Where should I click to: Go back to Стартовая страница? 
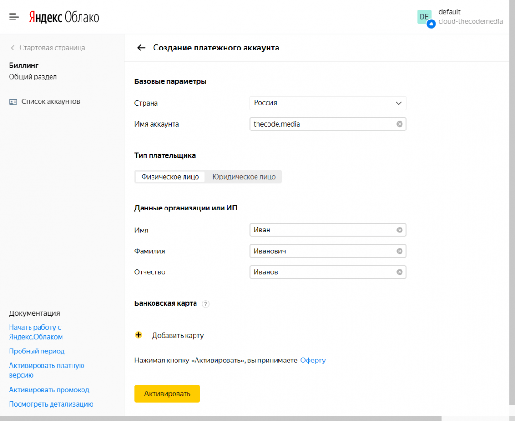coord(52,48)
